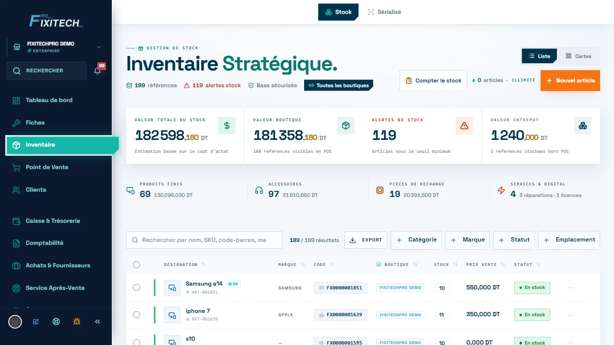This screenshot has height=345, width=614.
Task: Click the Nouvel article button
Action: [x=570, y=80]
